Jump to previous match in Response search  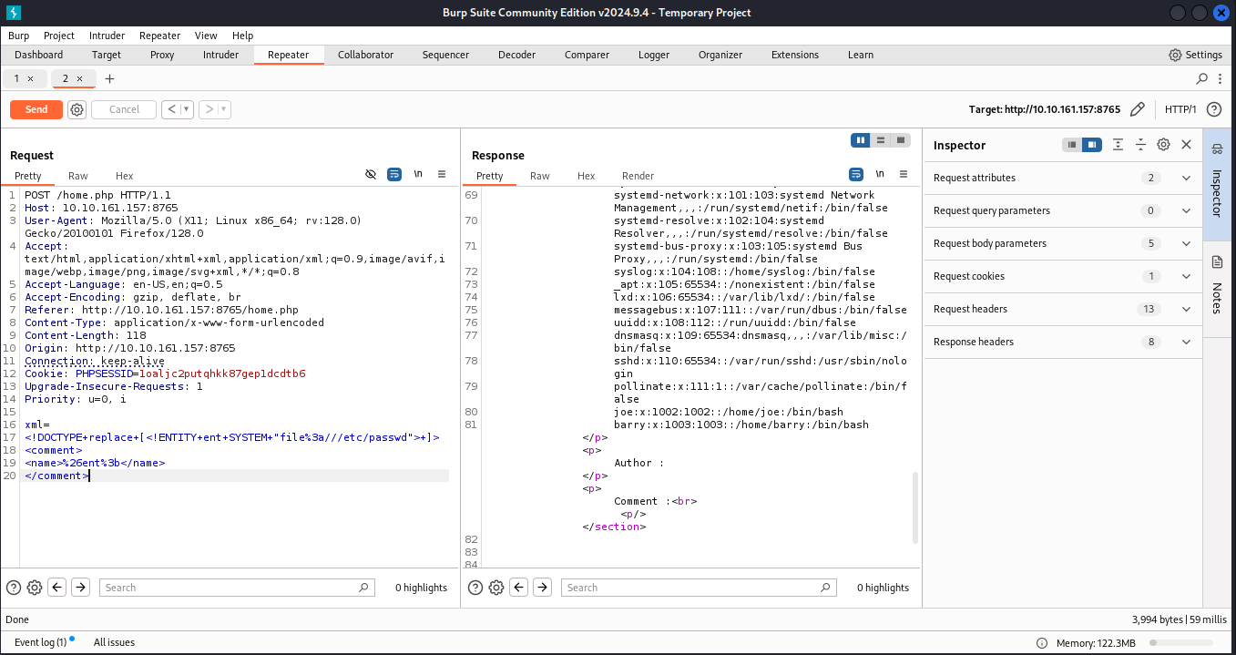(519, 588)
